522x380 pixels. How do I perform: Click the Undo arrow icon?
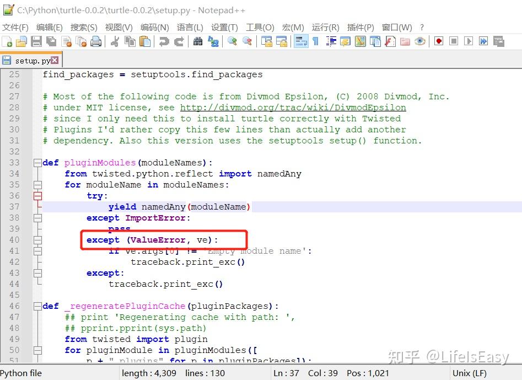point(164,41)
